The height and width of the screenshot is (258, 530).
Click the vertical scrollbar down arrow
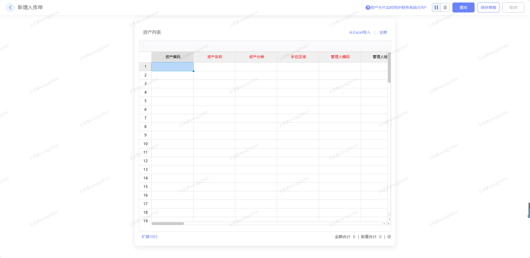389,219
